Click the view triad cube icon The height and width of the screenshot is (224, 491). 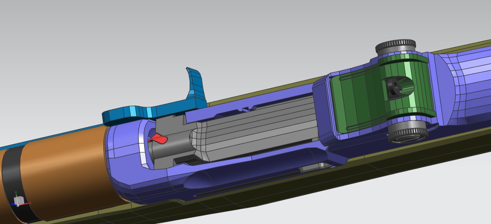click(19, 200)
